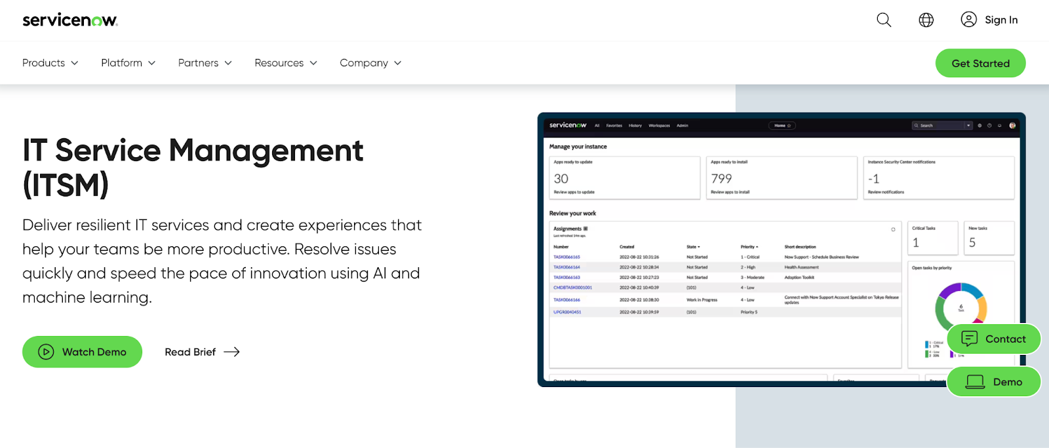This screenshot has width=1049, height=448.
Task: Click the floating Contact button
Action: click(x=994, y=339)
